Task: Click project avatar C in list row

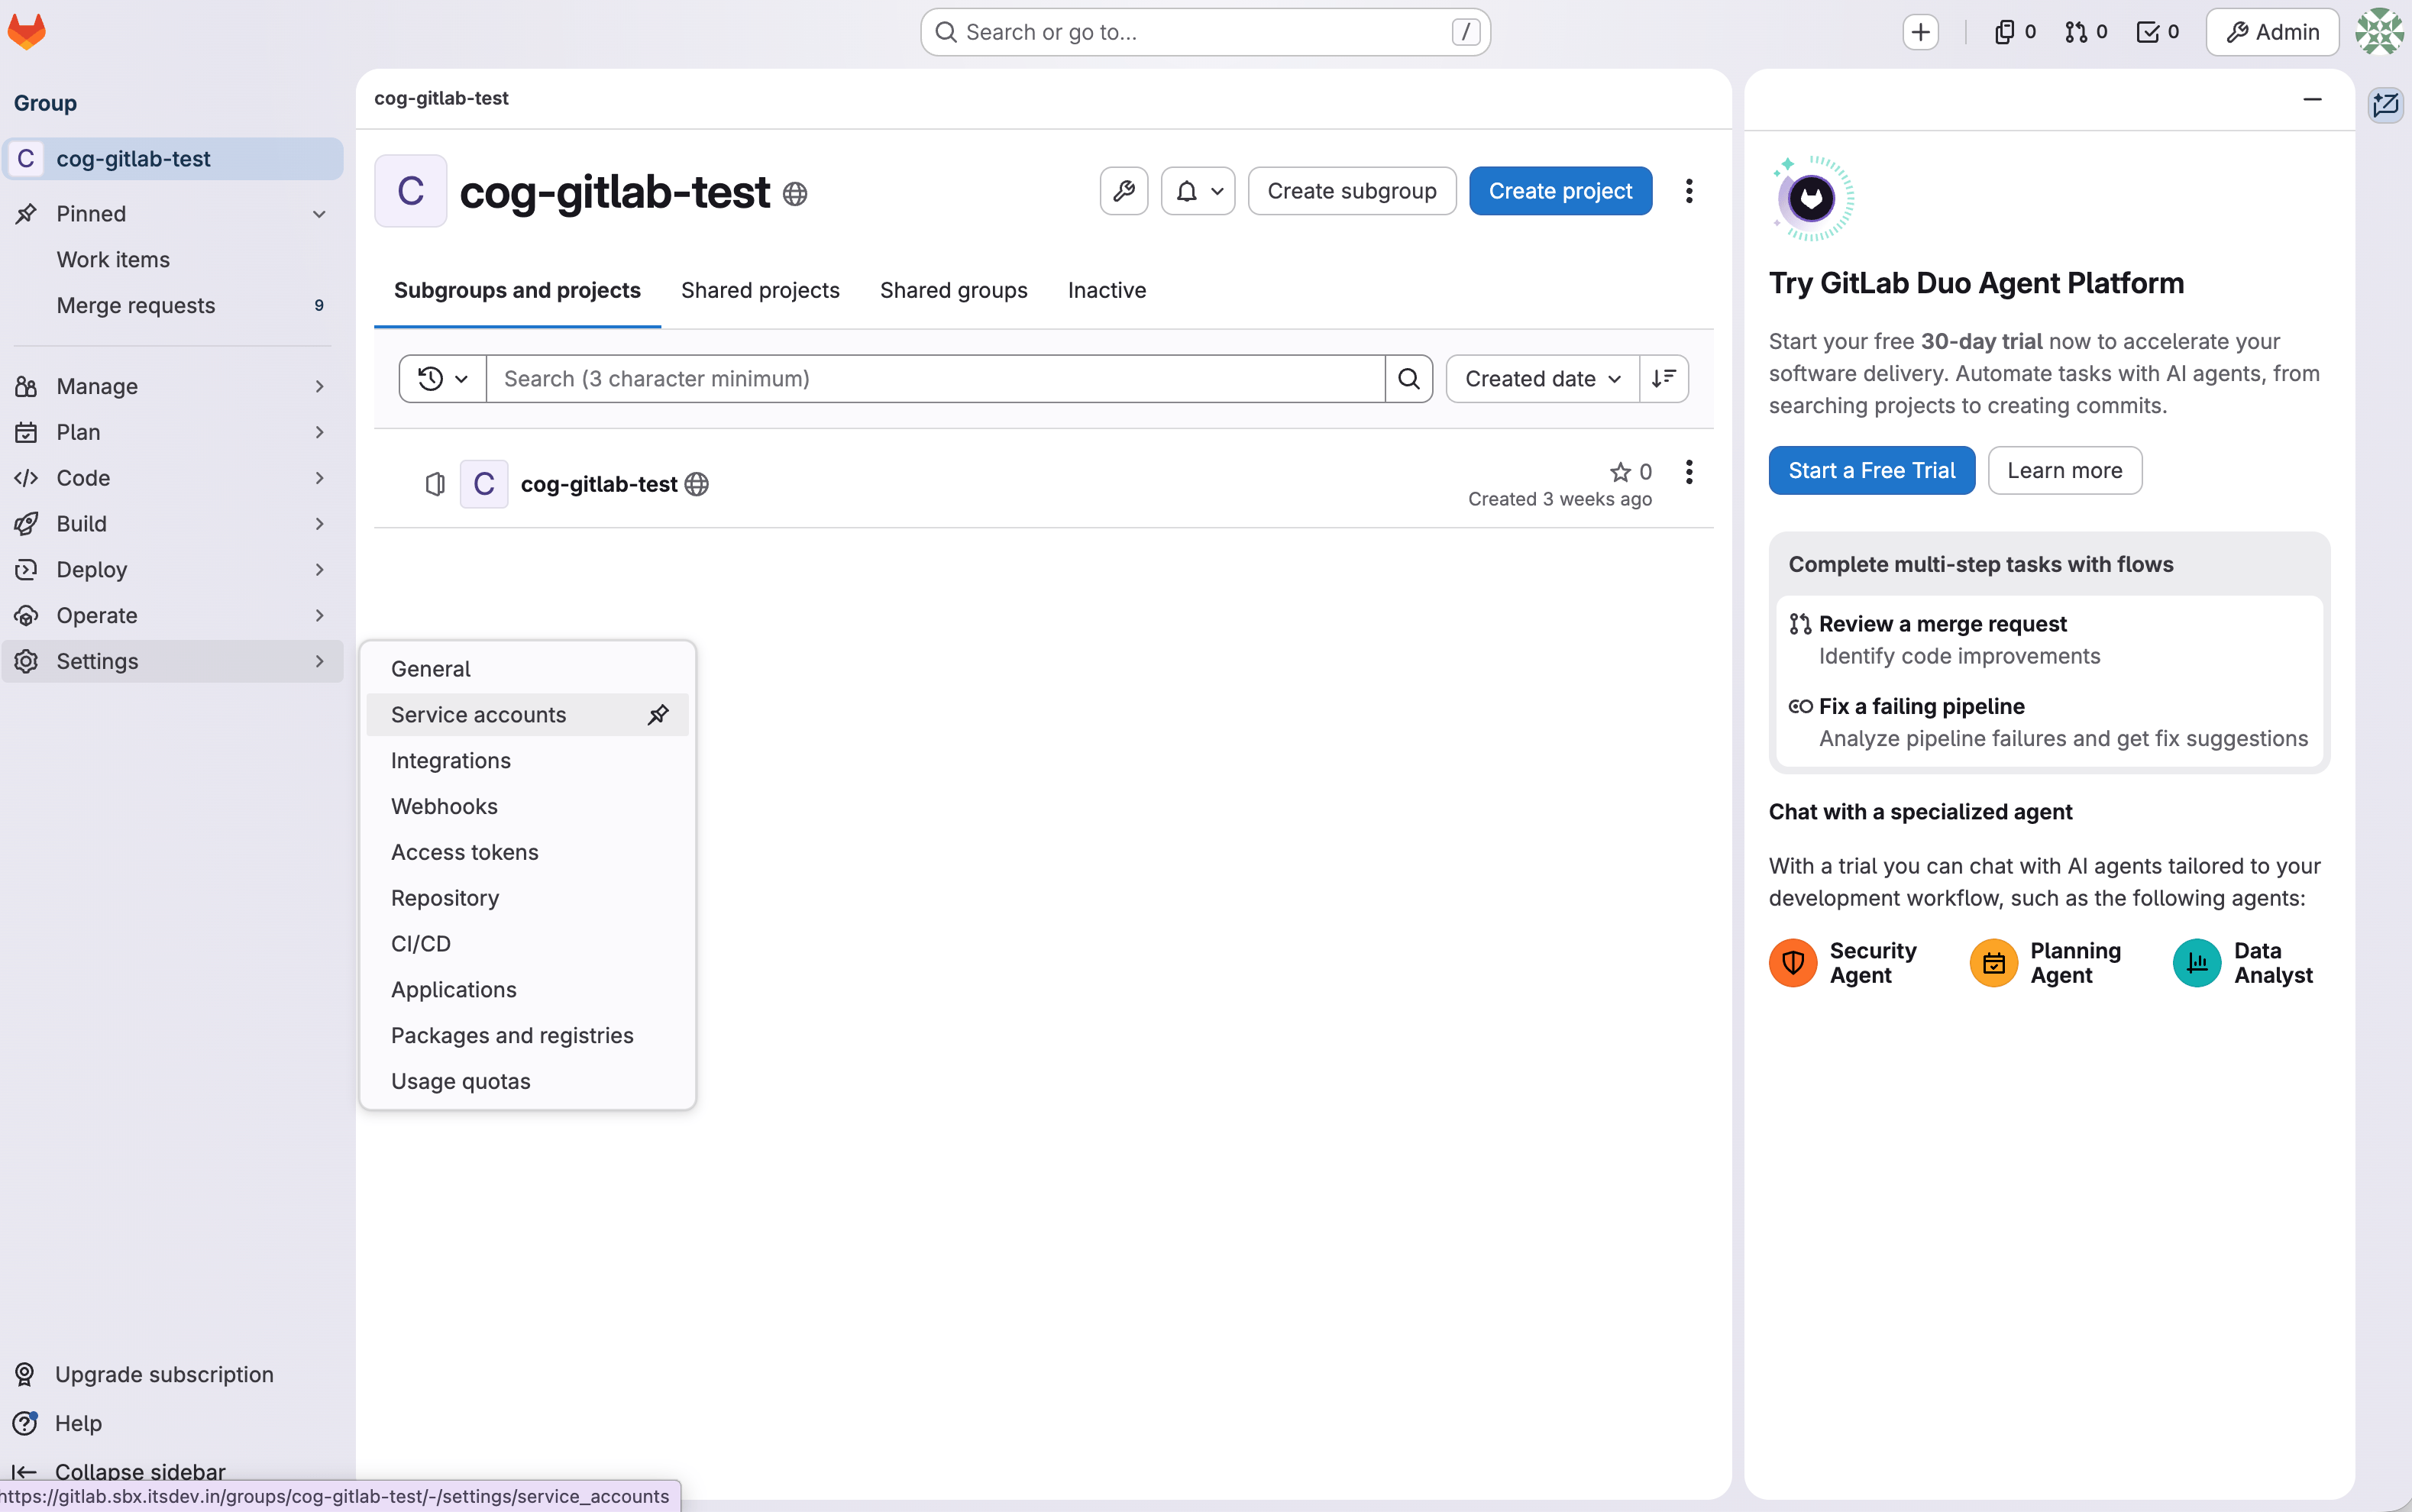Action: pyautogui.click(x=484, y=484)
